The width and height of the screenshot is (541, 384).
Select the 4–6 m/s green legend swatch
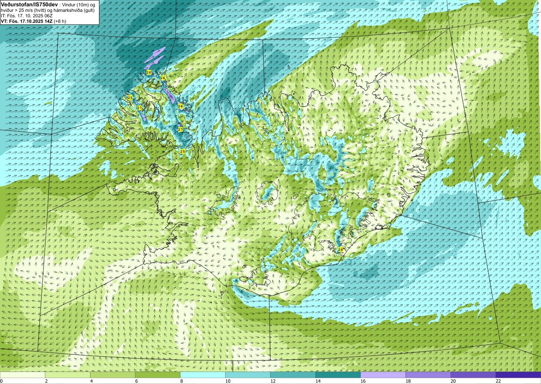click(x=112, y=375)
